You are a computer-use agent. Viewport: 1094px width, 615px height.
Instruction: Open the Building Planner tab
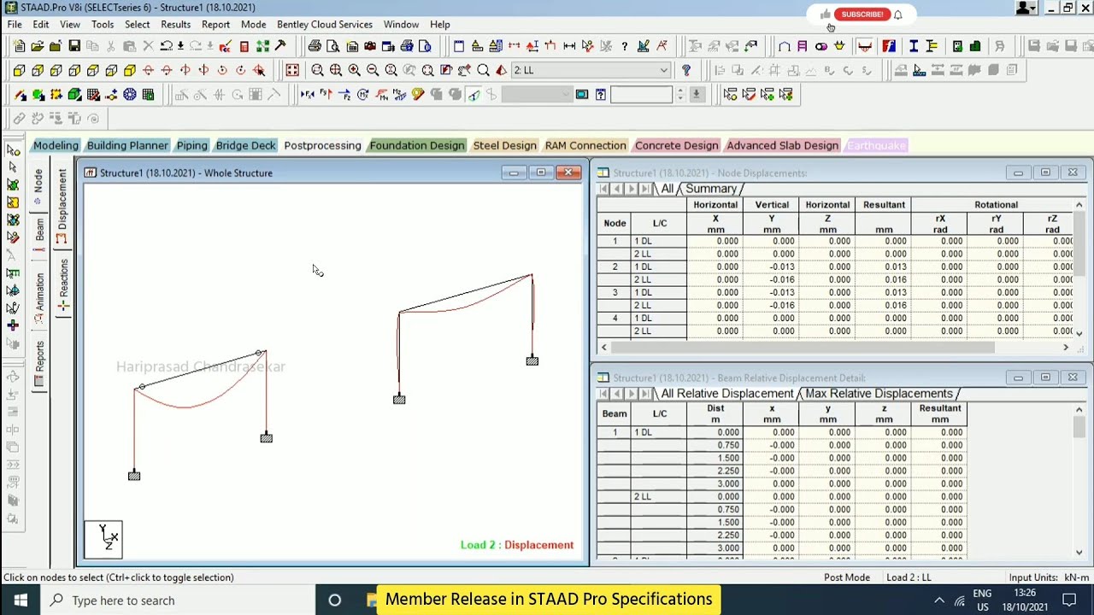point(127,145)
